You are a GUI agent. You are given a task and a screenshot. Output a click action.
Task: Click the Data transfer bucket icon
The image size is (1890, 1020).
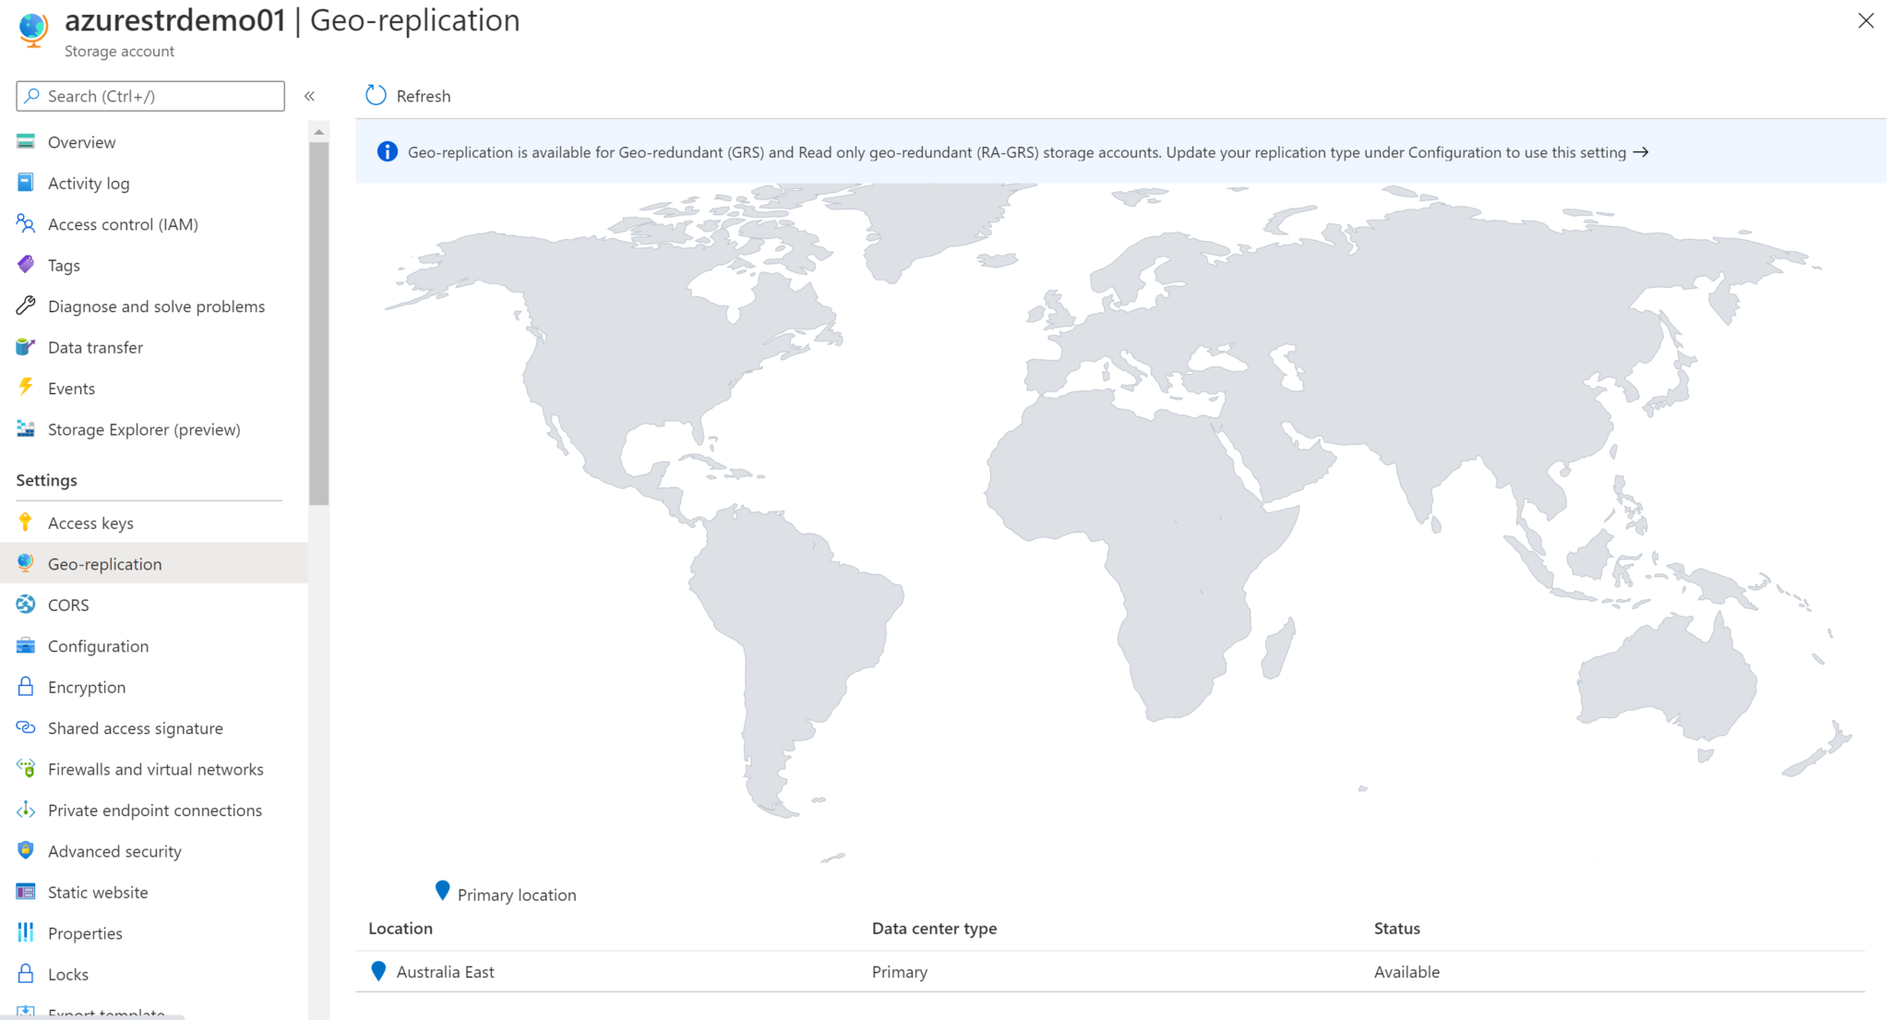[x=26, y=347]
